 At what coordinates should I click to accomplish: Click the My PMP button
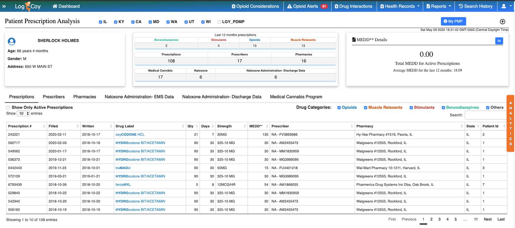pos(453,21)
